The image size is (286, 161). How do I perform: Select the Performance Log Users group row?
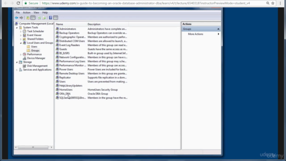pos(92,61)
